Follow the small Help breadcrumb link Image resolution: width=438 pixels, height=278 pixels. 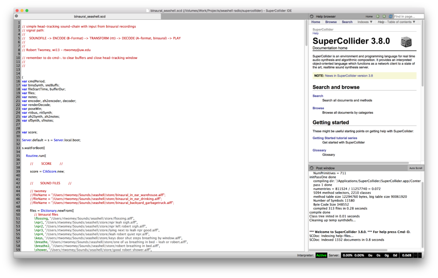315,33
